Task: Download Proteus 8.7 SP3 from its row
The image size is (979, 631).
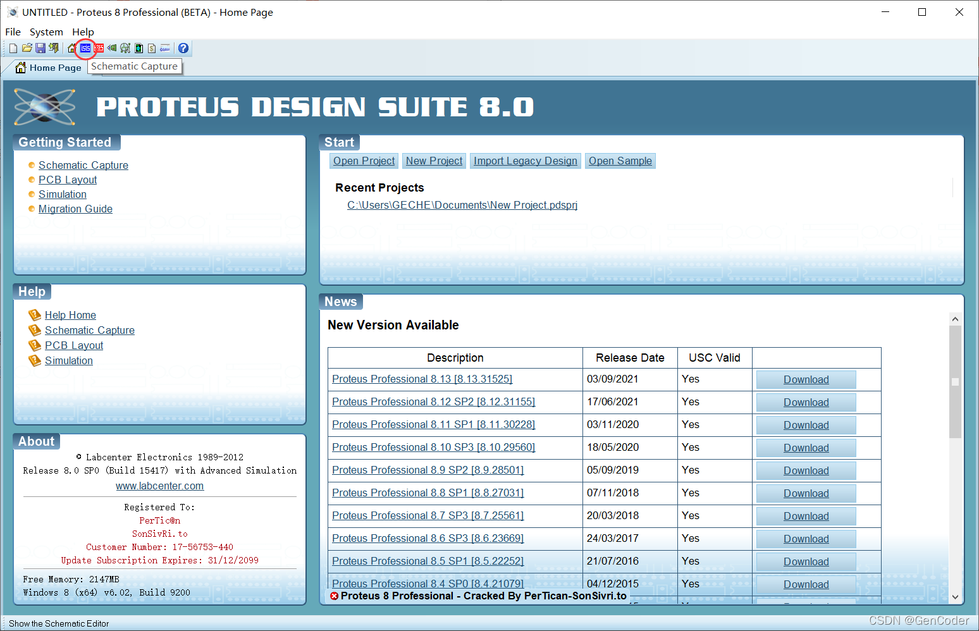Action: pos(806,516)
